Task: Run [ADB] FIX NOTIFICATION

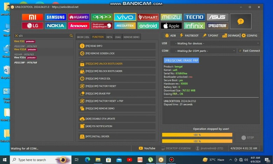Action: pyautogui.click(x=117, y=126)
